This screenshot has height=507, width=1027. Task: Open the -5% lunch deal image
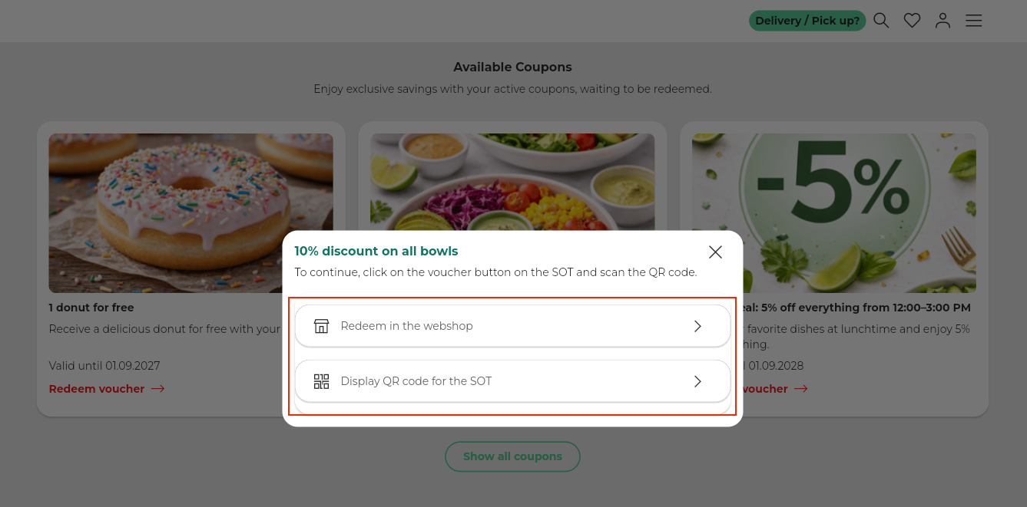(x=833, y=184)
